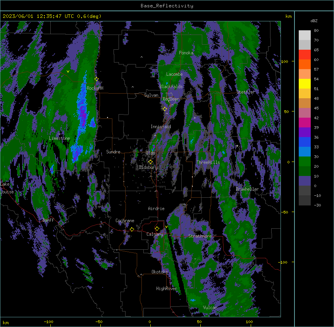Viewport: 334px width, 327px height.
Task: Click the 0 tick on the bottom axis
Action: (x=150, y=322)
